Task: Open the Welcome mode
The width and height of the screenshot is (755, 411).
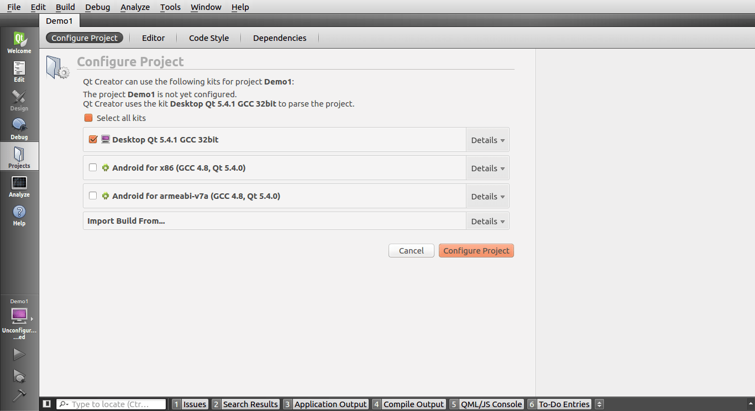Action: pos(19,43)
